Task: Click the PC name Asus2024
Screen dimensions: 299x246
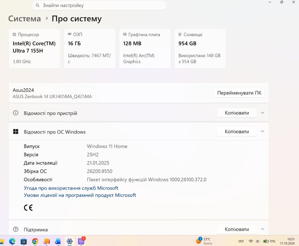Action: (x=23, y=90)
